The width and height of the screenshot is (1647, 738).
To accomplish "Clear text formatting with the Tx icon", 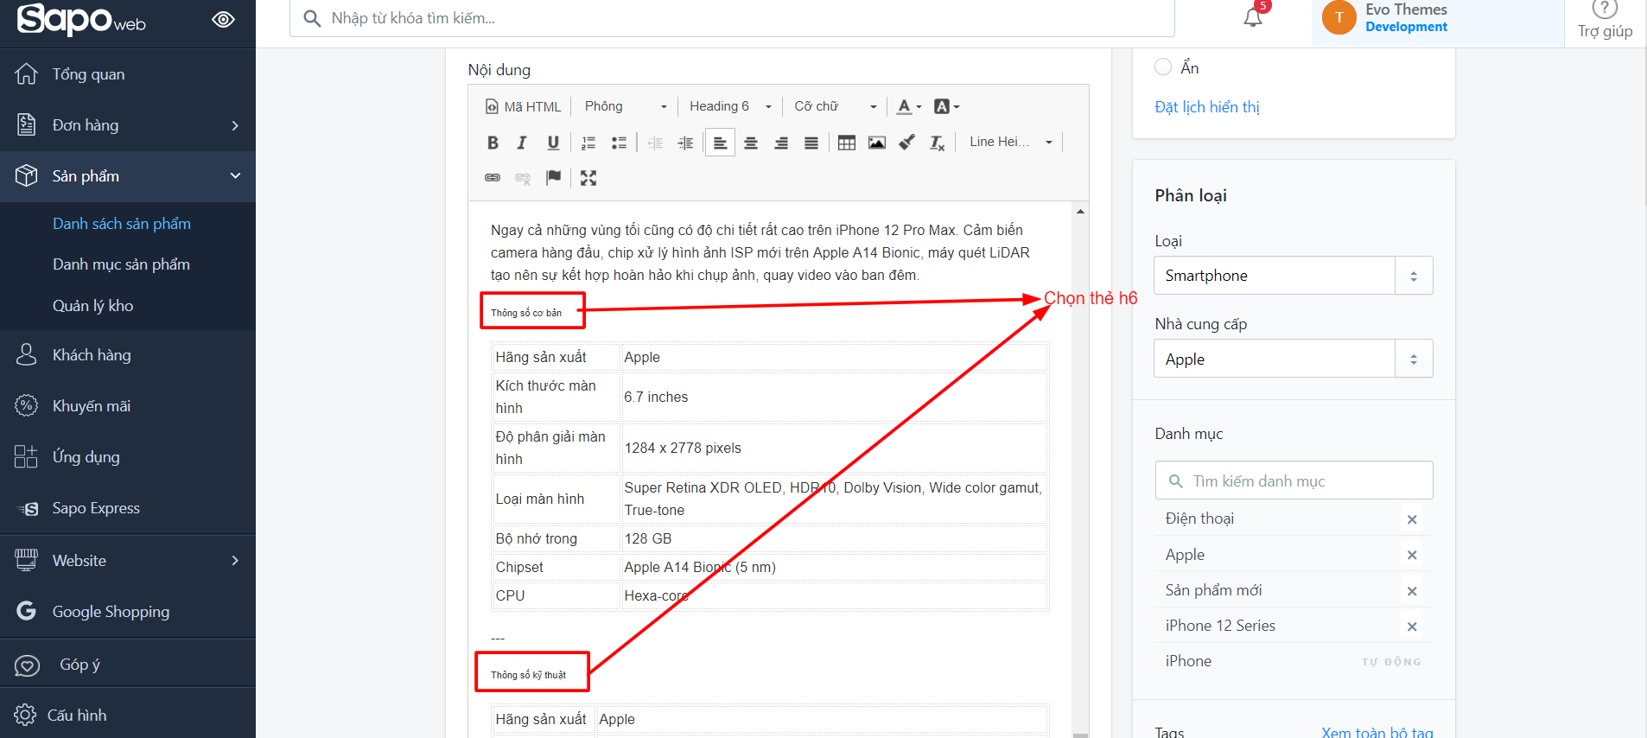I will coord(938,143).
